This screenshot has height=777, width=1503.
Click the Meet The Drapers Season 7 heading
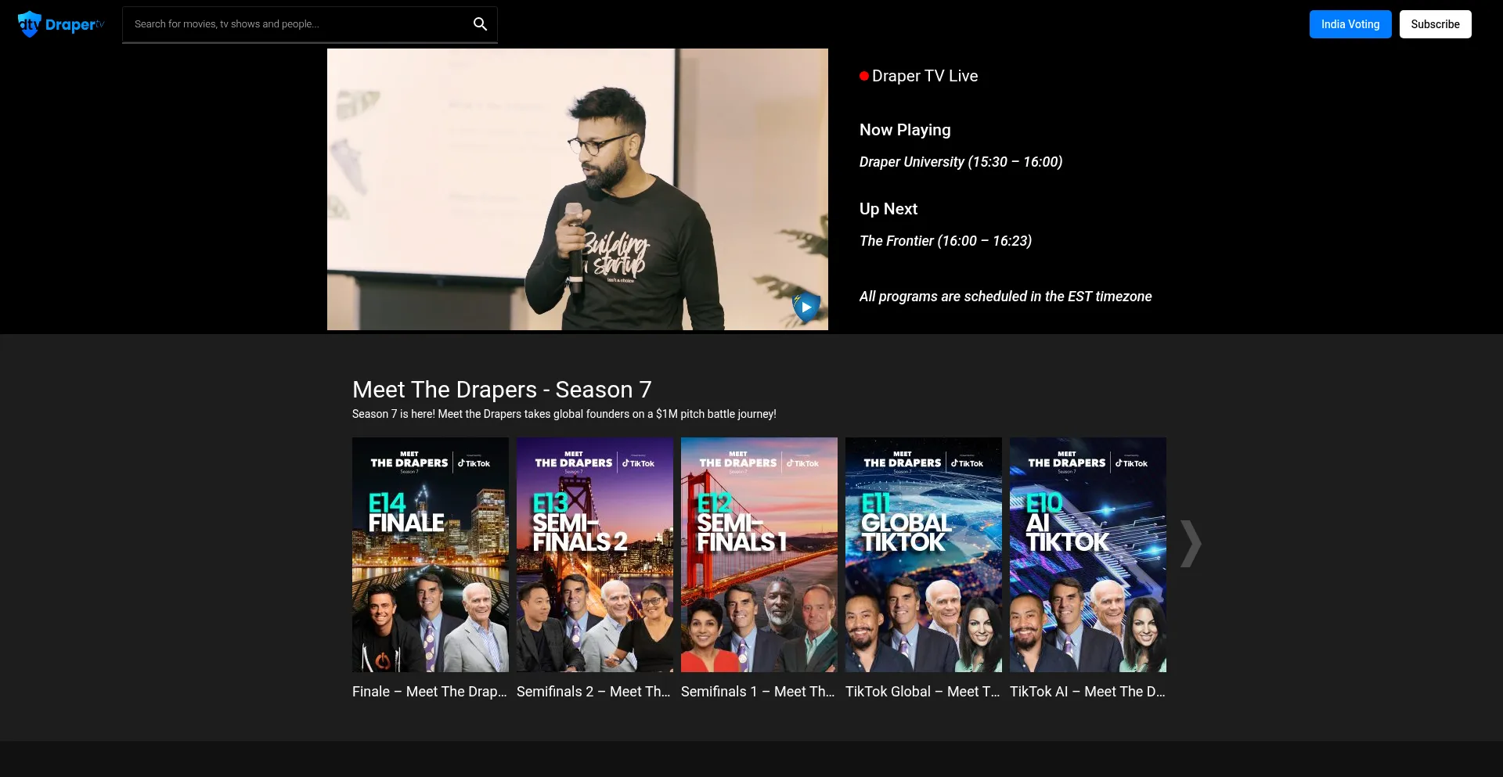point(502,390)
